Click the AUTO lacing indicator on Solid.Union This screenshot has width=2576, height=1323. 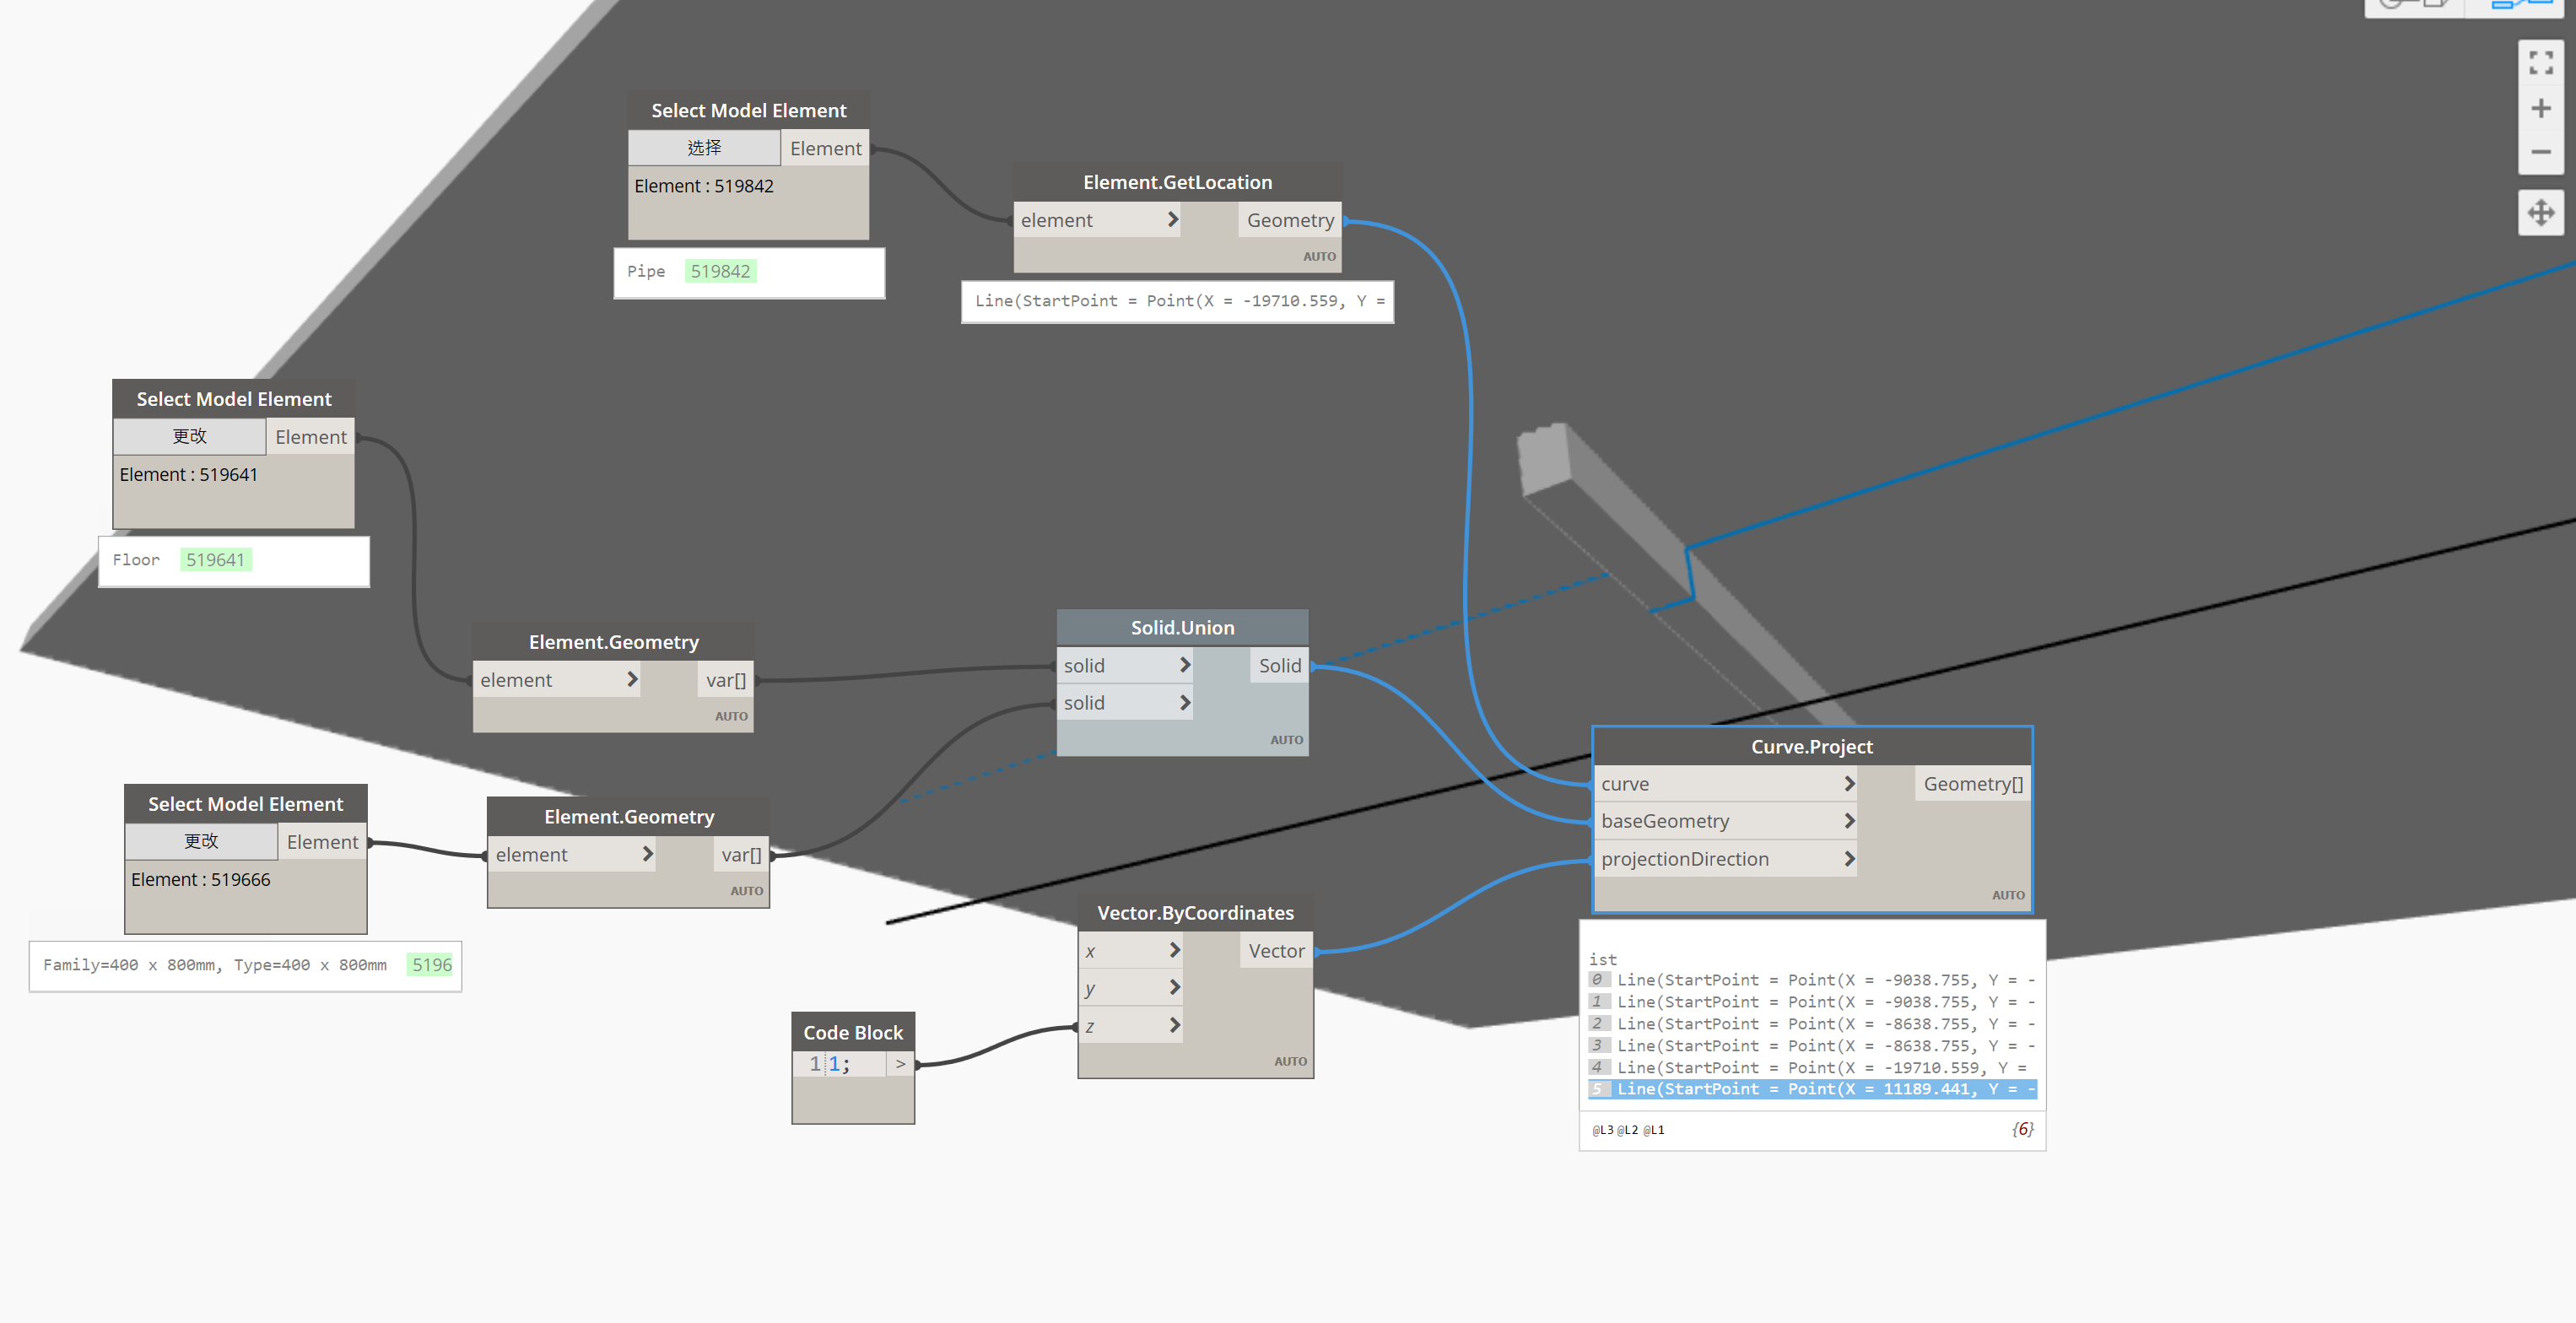pos(1287,740)
